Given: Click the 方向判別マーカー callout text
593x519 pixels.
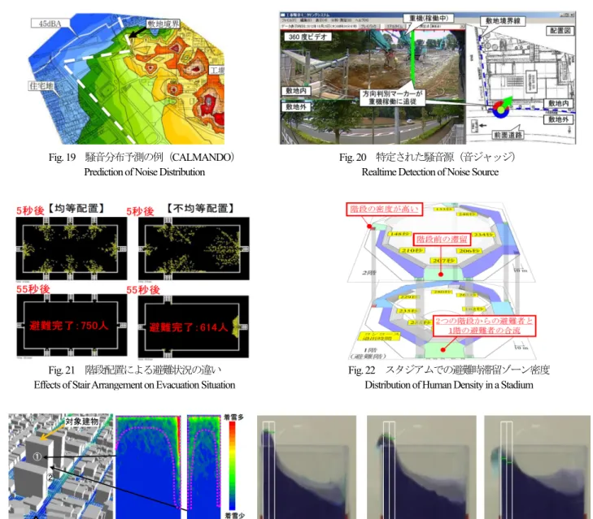Looking at the screenshot, I should click(x=393, y=97).
